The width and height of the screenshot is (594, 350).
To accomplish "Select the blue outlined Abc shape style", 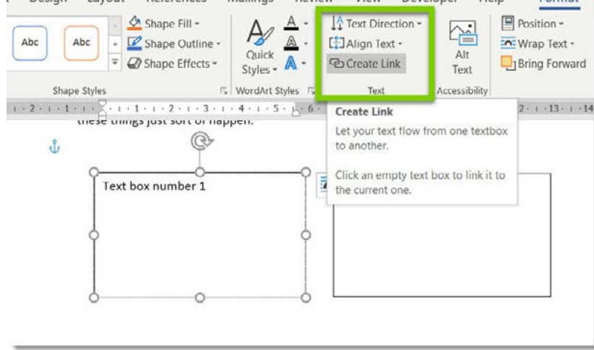I will coord(30,43).
